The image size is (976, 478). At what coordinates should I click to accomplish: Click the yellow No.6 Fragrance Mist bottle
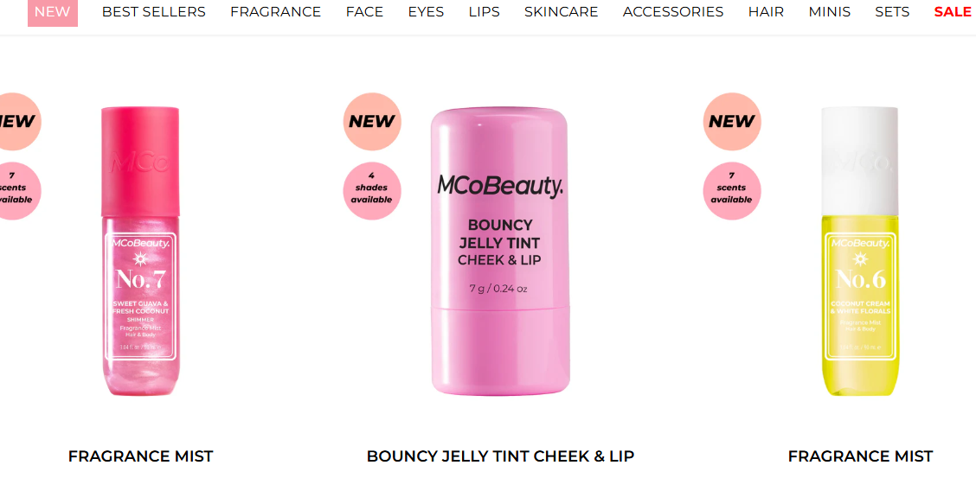(860, 252)
